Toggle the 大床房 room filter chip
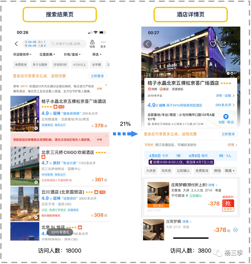The image size is (251, 264). tap(151, 171)
